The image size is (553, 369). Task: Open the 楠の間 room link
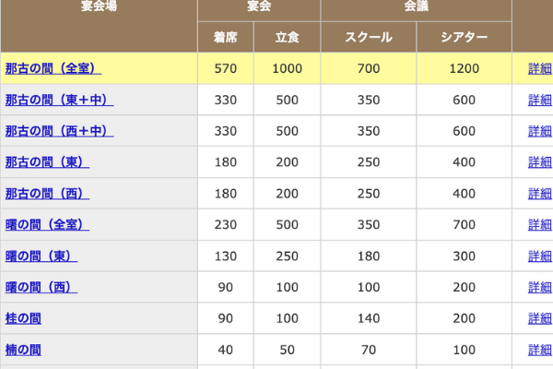23,350
